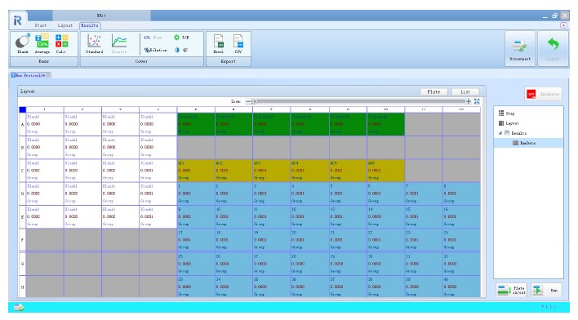Click the blue sample 1 well

tap(196, 193)
